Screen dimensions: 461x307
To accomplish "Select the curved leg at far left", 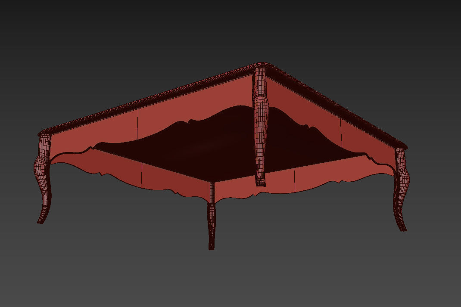I will tap(43, 179).
